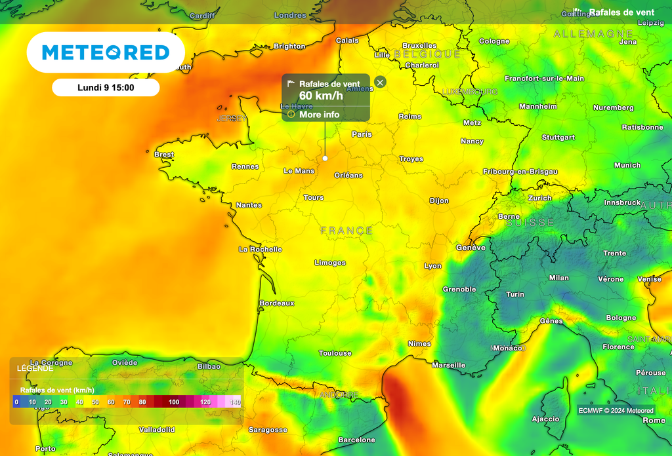Click the Bordeaux city label

pos(277,303)
